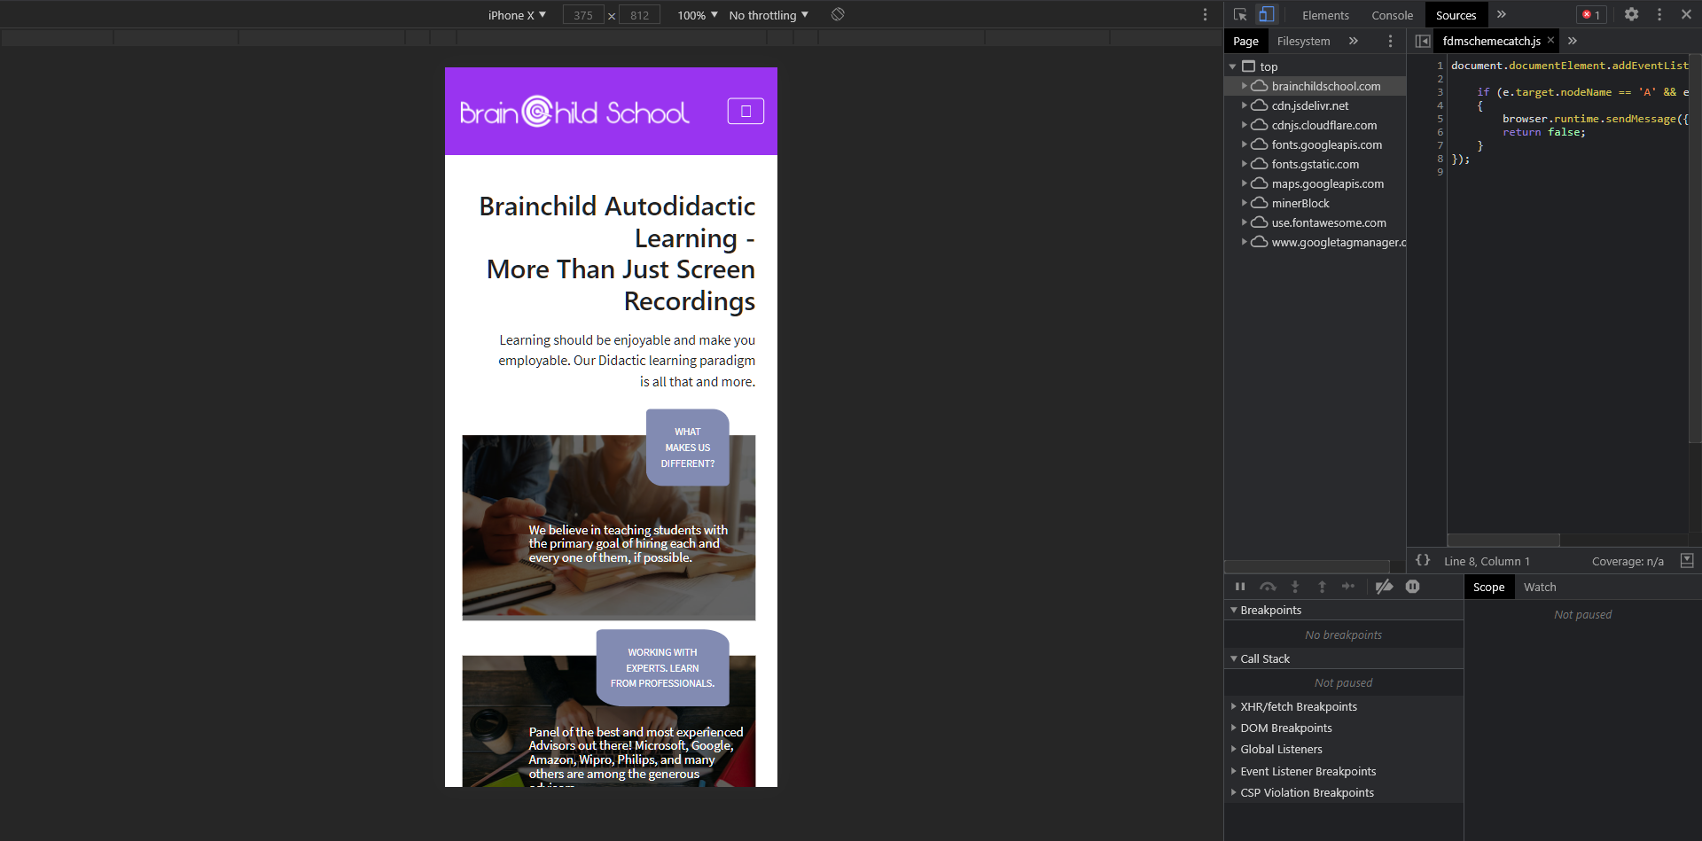Expand maps.googleapis.com tree node
Viewport: 1702px width, 841px height.
tap(1244, 183)
